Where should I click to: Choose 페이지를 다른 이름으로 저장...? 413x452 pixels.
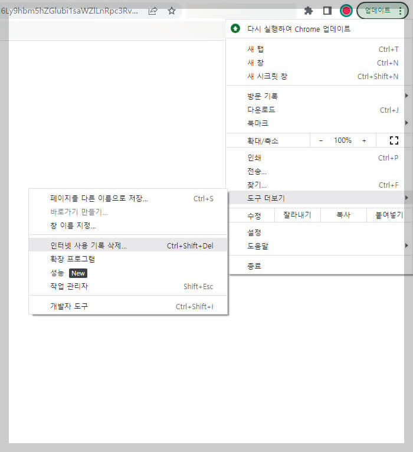(x=128, y=198)
